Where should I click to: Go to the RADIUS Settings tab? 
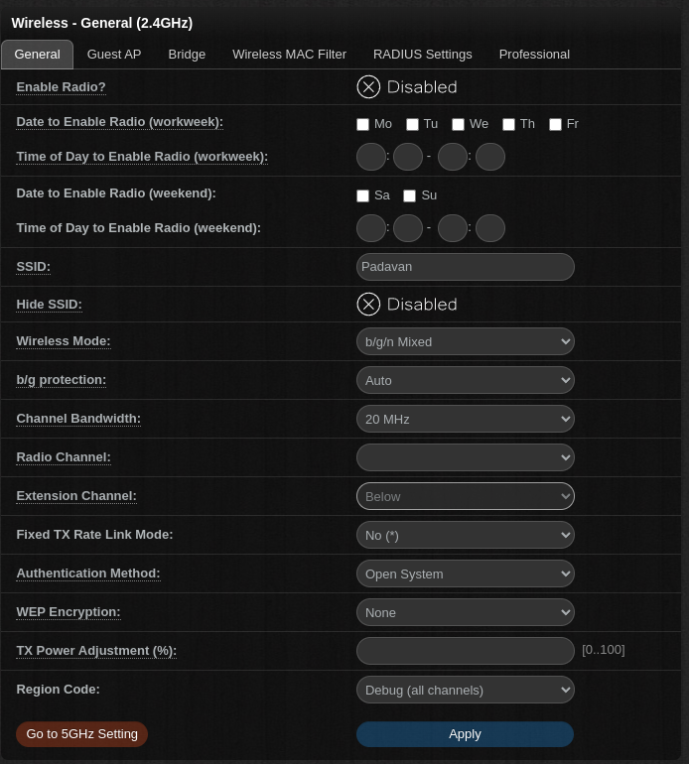pyautogui.click(x=422, y=55)
